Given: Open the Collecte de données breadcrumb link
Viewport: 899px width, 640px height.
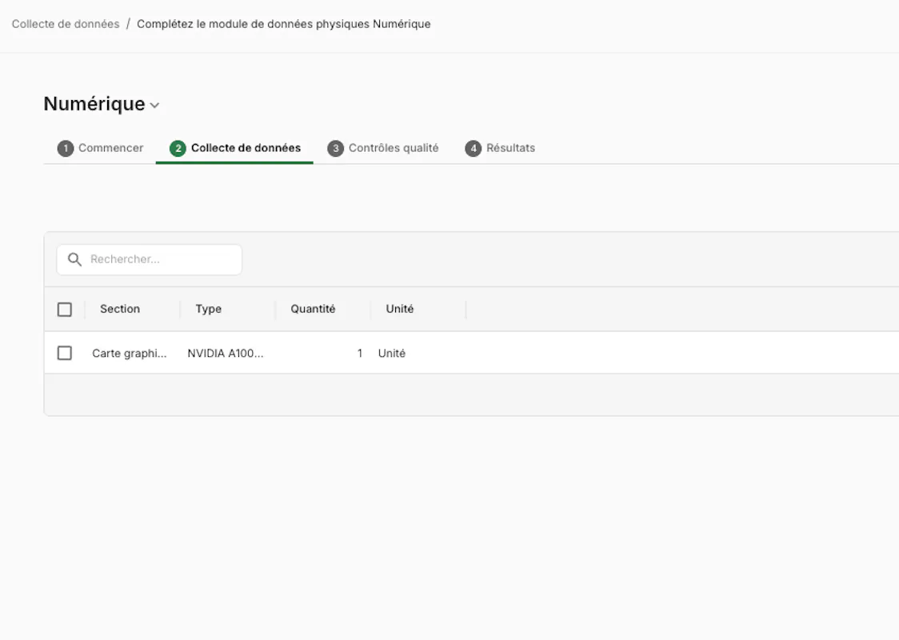Looking at the screenshot, I should [66, 24].
